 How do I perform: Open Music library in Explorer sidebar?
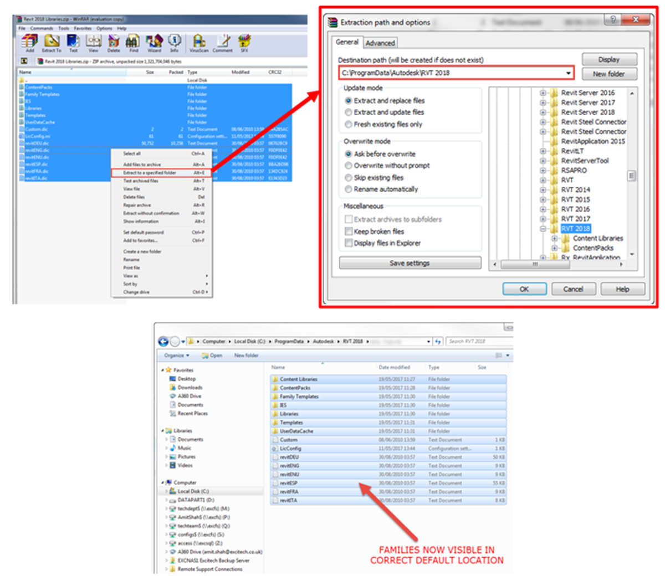(x=184, y=448)
